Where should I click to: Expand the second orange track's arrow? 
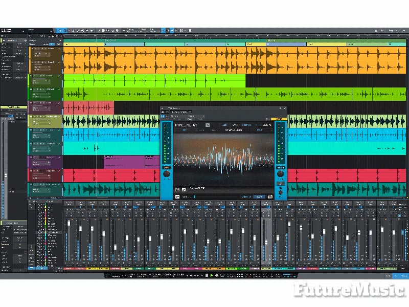[x=59, y=62]
